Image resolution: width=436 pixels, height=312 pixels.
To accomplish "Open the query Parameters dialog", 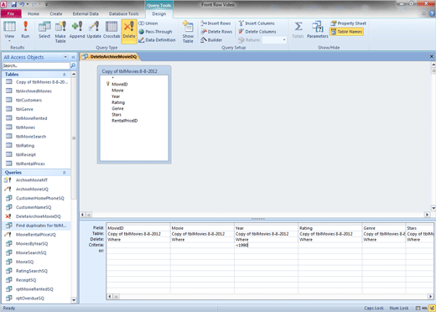I will point(318,29).
